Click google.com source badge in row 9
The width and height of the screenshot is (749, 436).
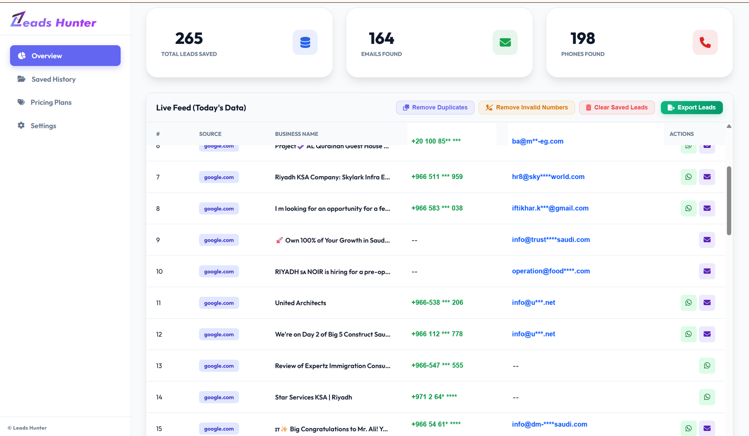219,240
